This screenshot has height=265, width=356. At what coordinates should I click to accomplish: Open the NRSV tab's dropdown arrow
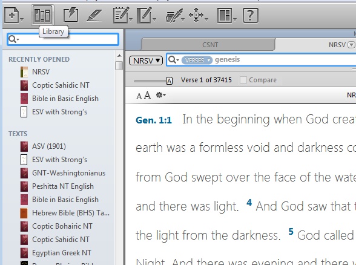pos(351,45)
